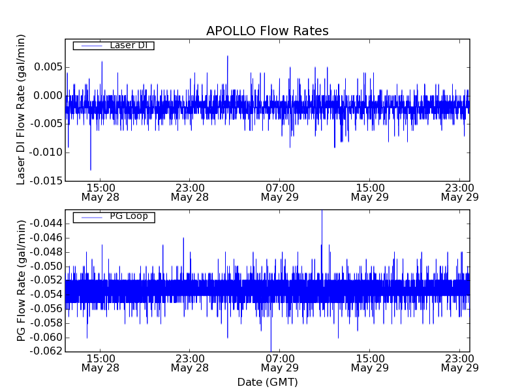Select the -0.010 y-axis tick on upper plot
This screenshot has height=391, width=522.
46,152
